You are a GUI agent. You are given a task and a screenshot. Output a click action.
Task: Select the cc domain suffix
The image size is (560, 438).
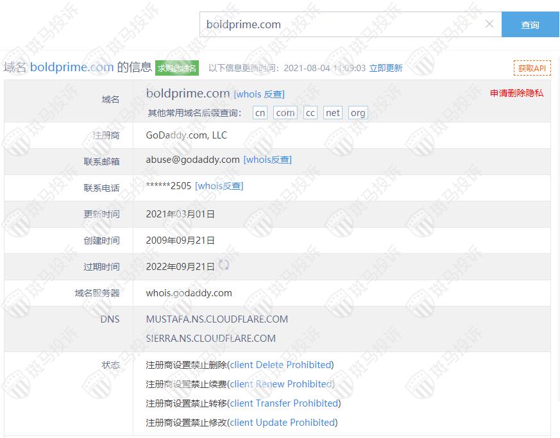pos(310,113)
